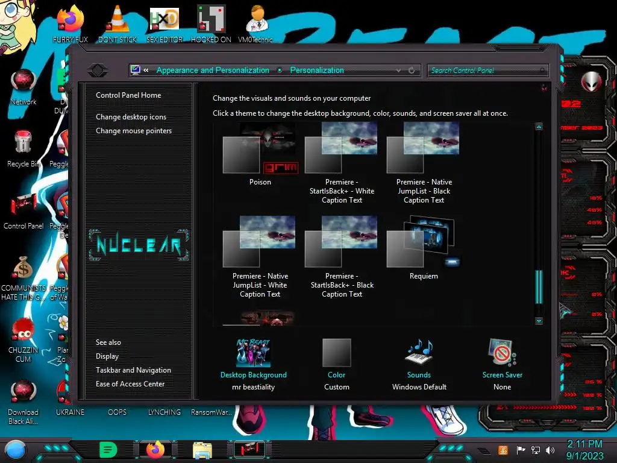Open the DONT STICK VLC shortcut
This screenshot has height=463, width=617.
click(117, 24)
